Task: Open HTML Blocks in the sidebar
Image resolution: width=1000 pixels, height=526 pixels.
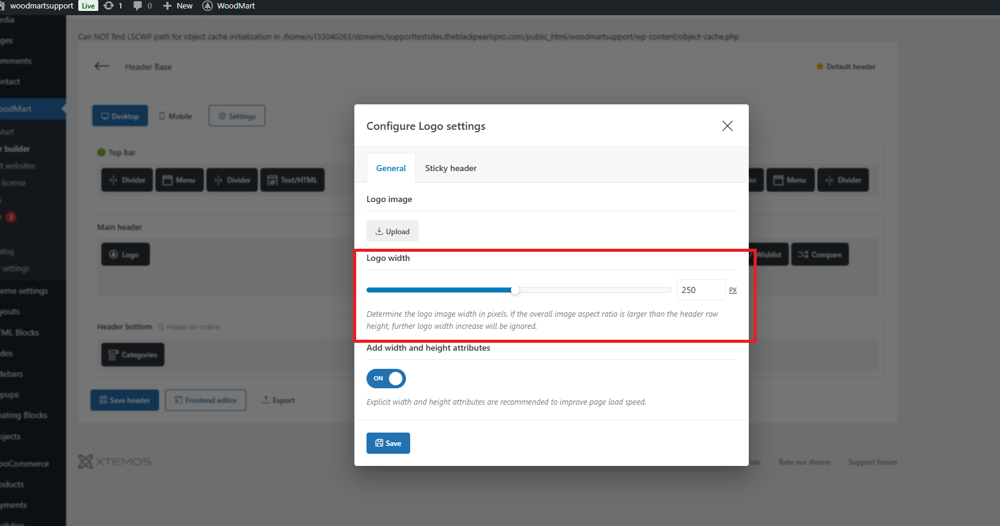Action: [x=20, y=332]
